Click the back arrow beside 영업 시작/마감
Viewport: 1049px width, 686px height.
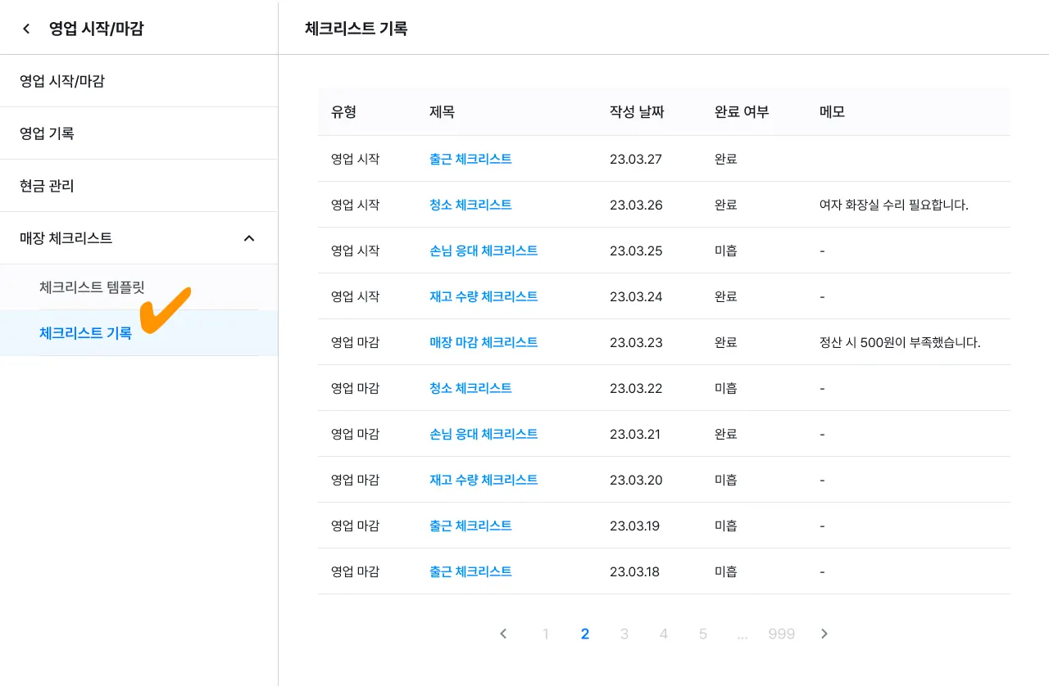click(26, 29)
